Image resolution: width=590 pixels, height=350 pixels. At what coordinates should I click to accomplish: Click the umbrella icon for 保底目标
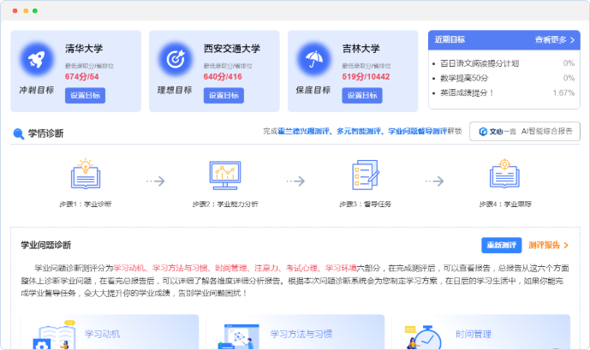[313, 59]
